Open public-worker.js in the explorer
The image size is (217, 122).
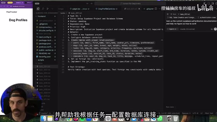click(x=46, y=50)
